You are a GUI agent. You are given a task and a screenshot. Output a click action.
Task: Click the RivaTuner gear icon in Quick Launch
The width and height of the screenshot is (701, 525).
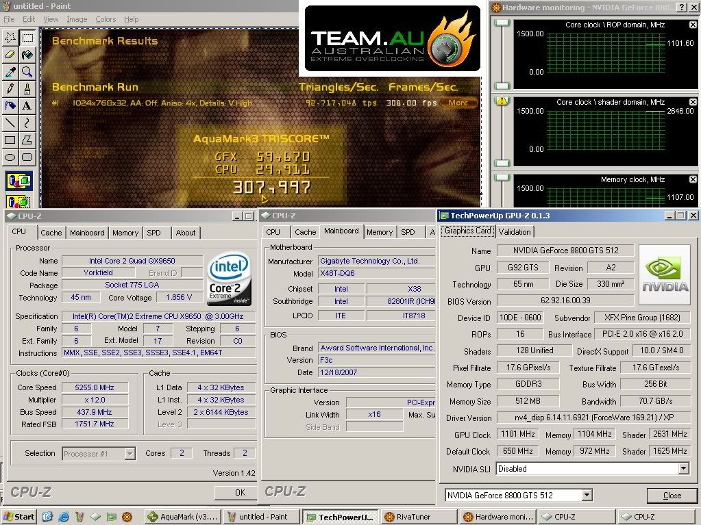coord(127,517)
